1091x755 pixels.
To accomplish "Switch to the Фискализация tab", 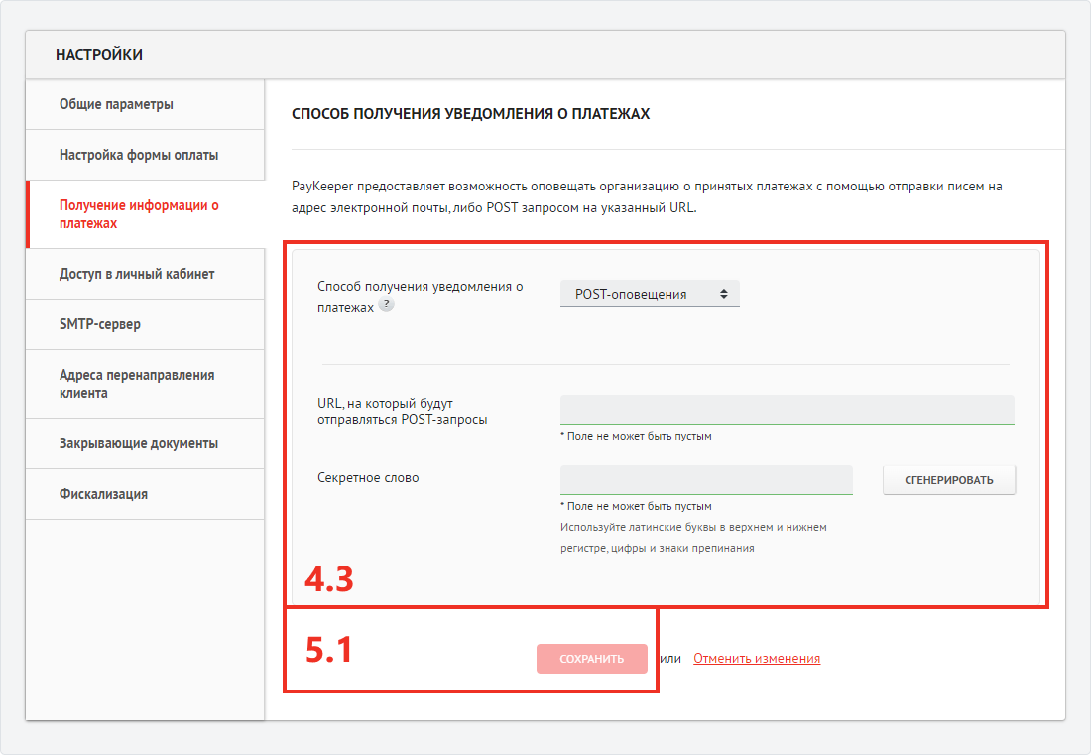I will coord(103,494).
